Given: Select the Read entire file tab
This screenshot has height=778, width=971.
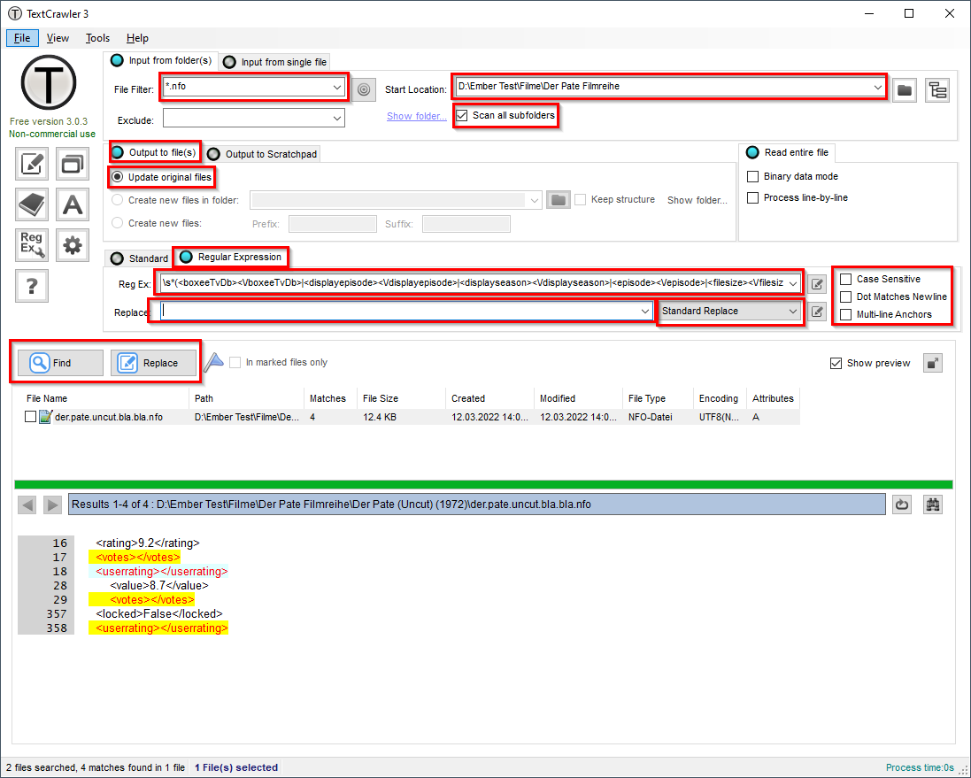Looking at the screenshot, I should tap(787, 152).
